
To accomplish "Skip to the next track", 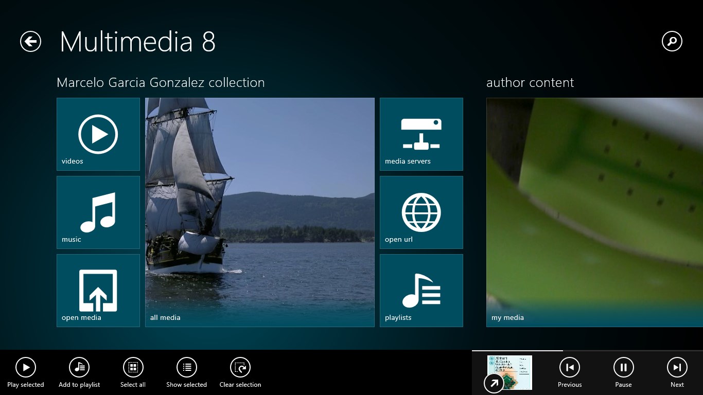I will [677, 367].
